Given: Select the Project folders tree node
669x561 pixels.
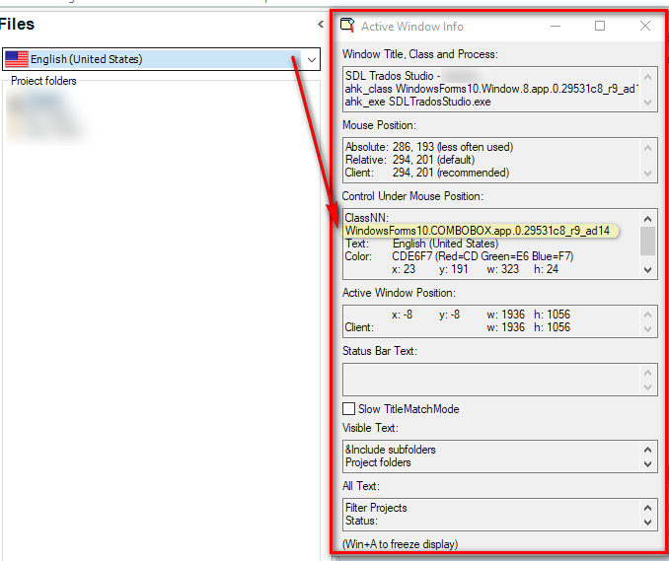Looking at the screenshot, I should pos(43,81).
